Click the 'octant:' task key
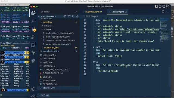The image size is (174, 98). click(x=97, y=47)
